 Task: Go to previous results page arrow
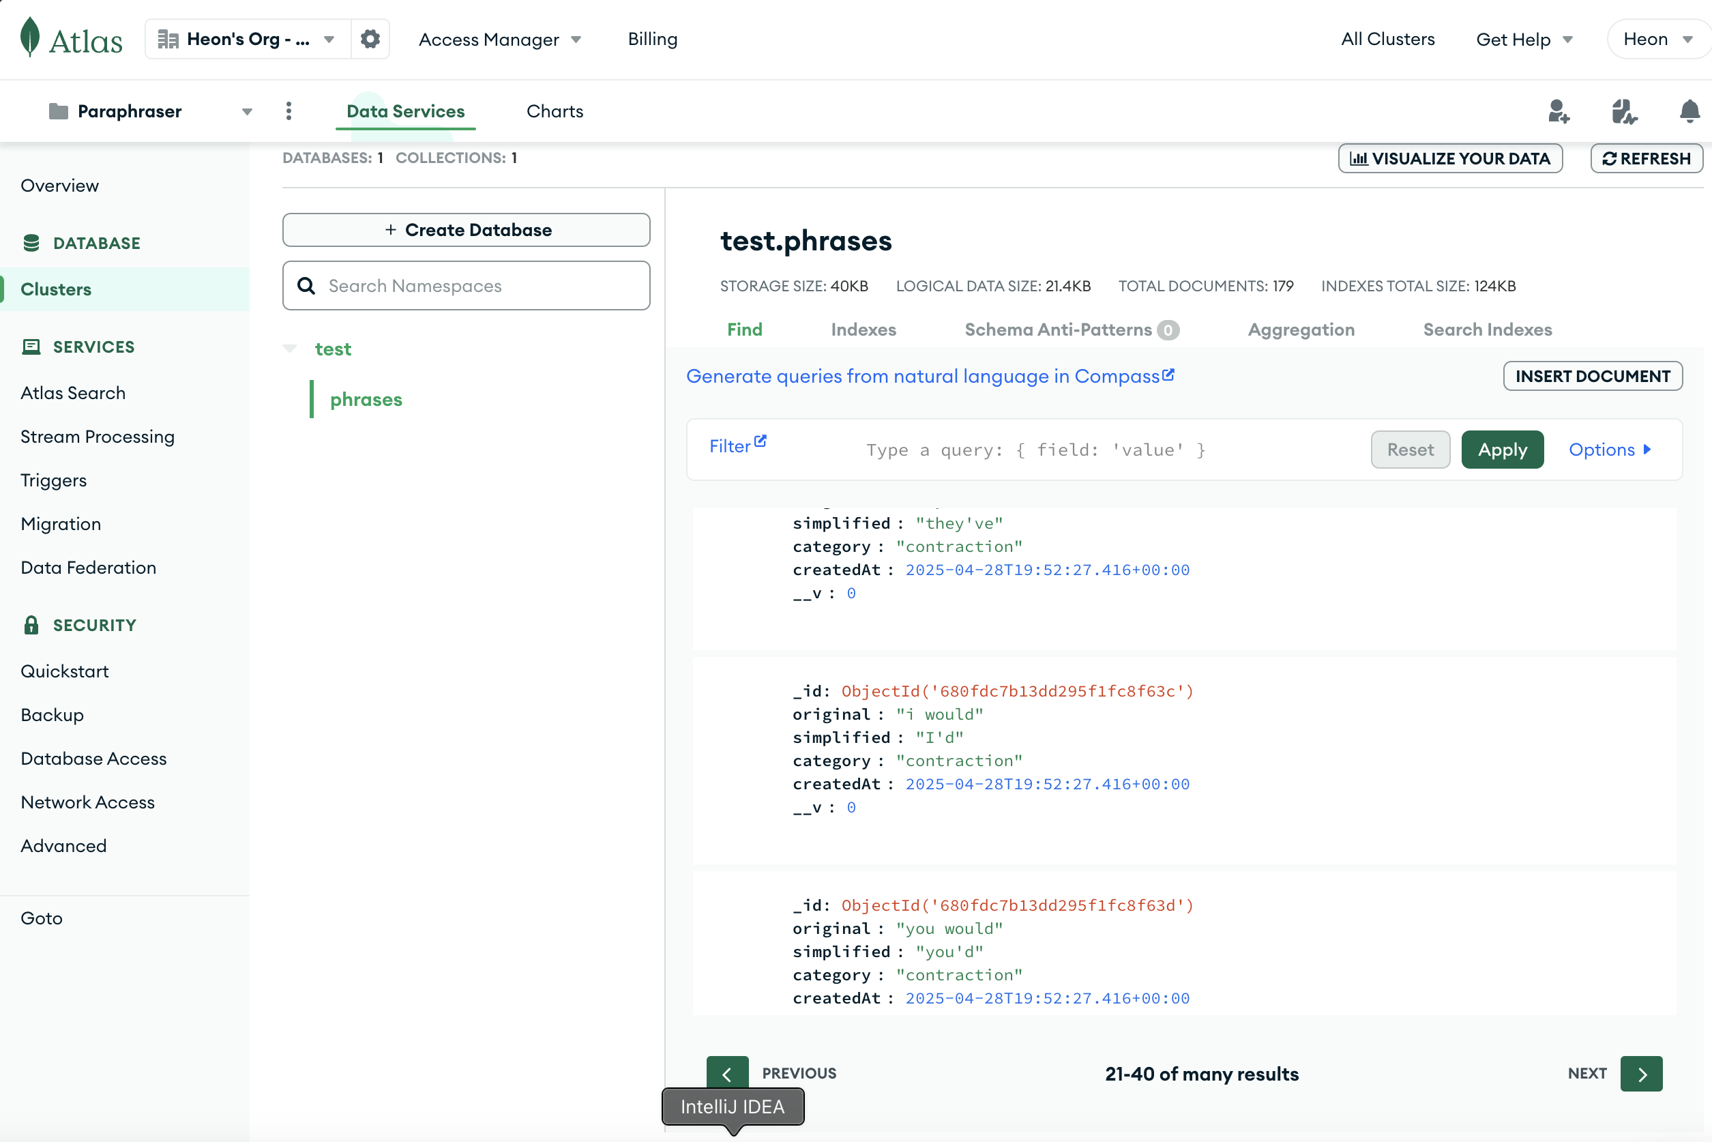(726, 1074)
